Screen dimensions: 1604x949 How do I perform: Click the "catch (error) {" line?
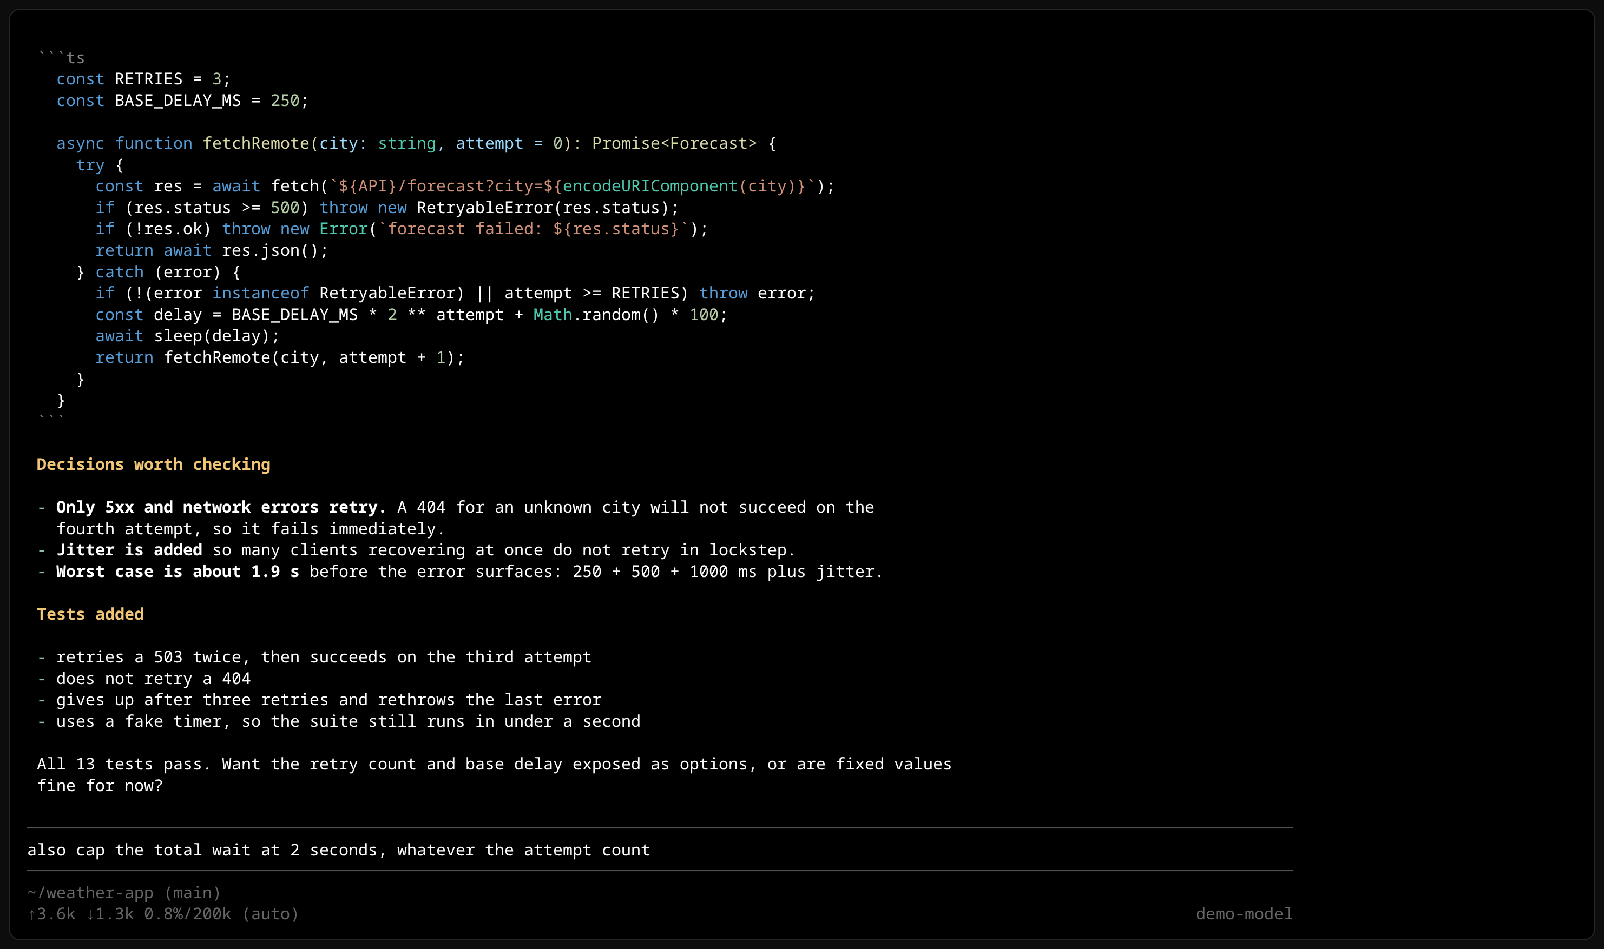point(158,272)
